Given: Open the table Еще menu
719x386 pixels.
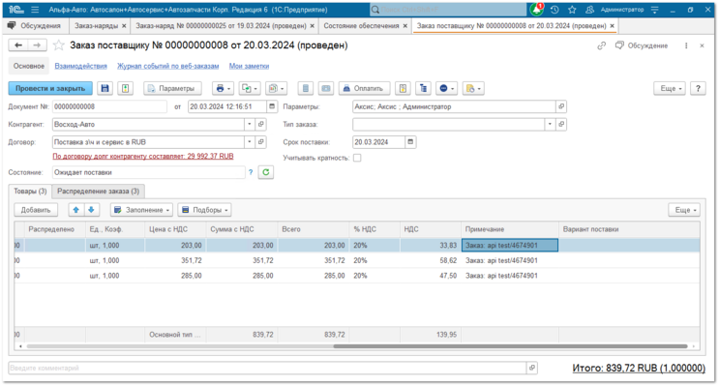Looking at the screenshot, I should (x=684, y=210).
